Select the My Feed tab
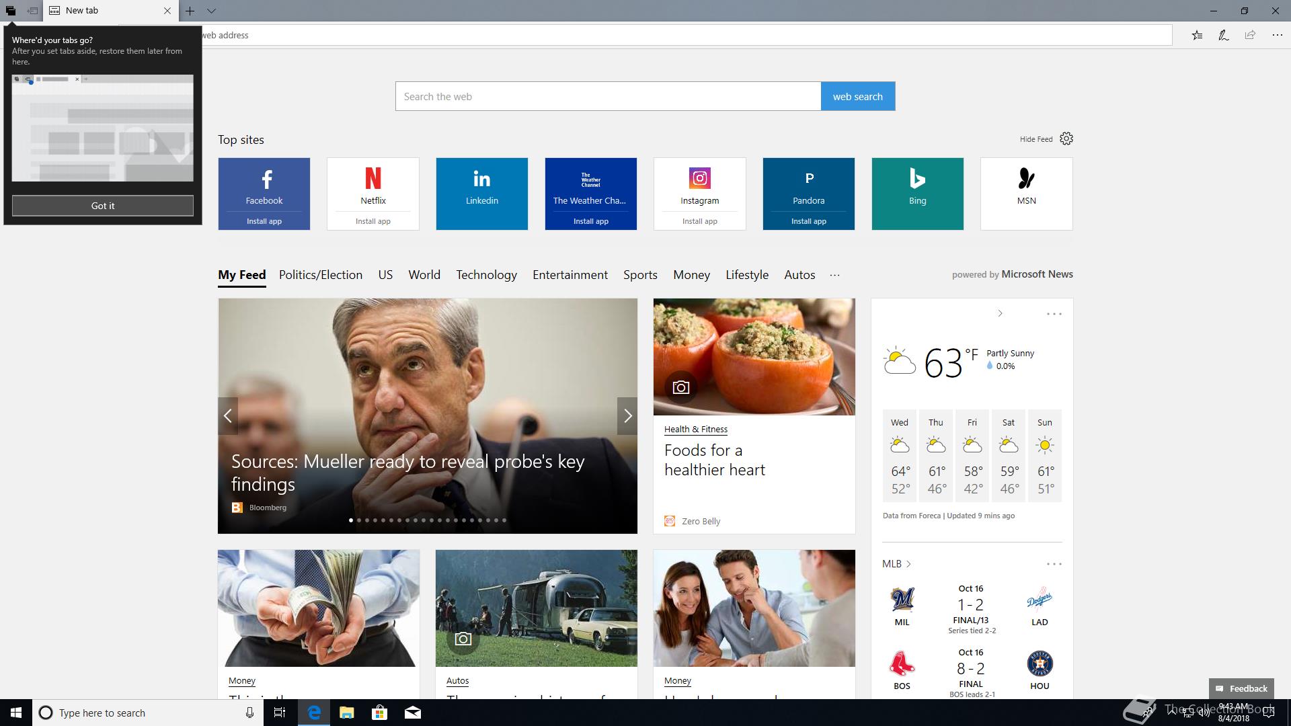This screenshot has width=1291, height=726. (242, 275)
